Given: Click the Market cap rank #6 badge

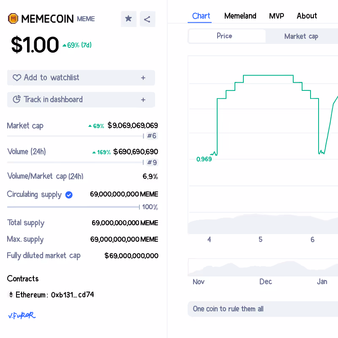Looking at the screenshot, I should point(152,136).
